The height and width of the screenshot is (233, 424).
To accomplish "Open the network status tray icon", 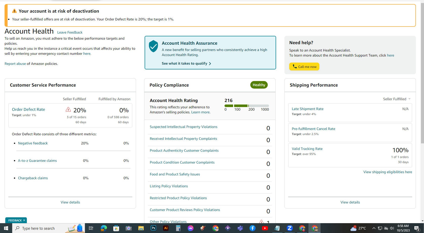I will pyautogui.click(x=380, y=228).
